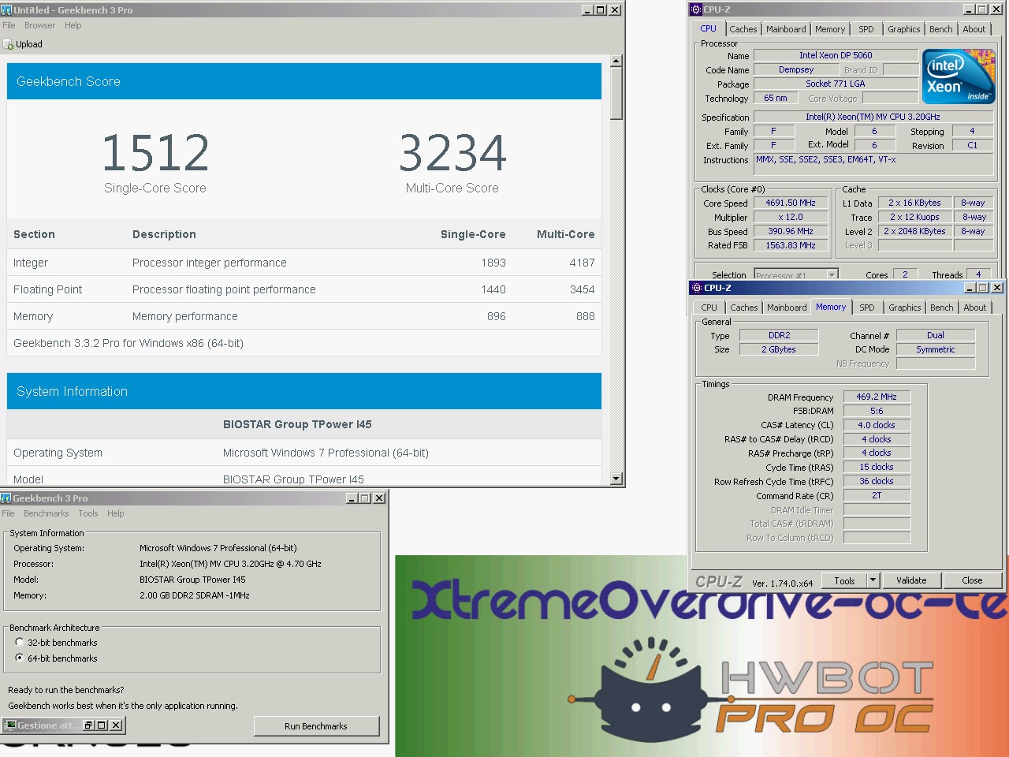This screenshot has height=757, width=1009.
Task: Click the System Information section header
Action: pos(304,391)
